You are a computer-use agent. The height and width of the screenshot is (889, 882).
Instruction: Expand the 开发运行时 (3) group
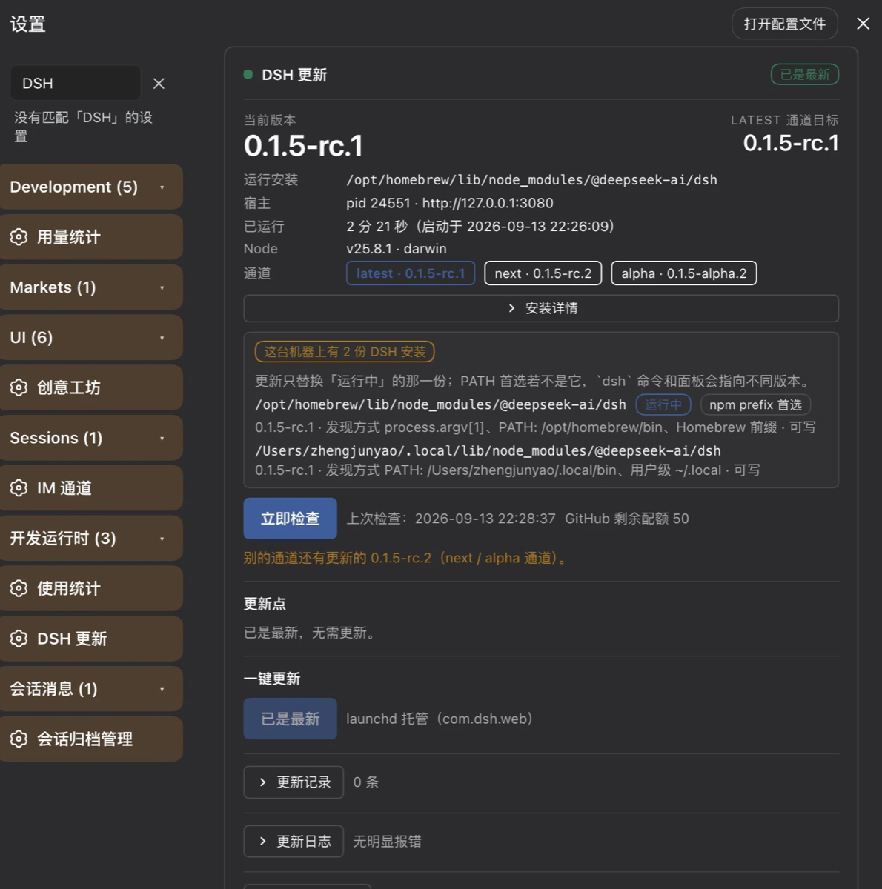point(91,539)
